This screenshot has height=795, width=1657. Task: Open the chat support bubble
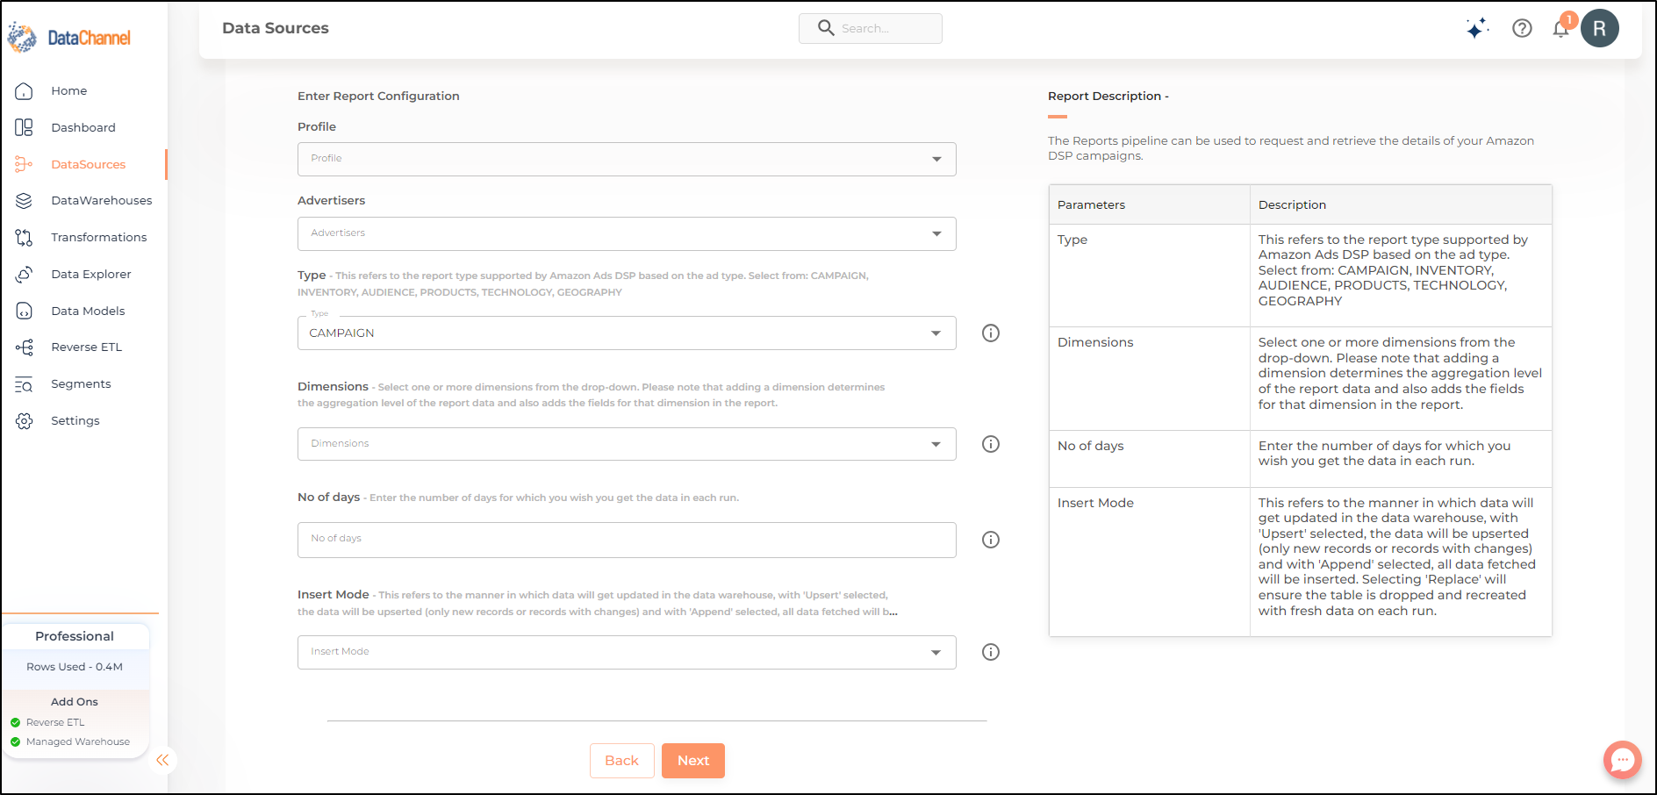click(x=1622, y=760)
